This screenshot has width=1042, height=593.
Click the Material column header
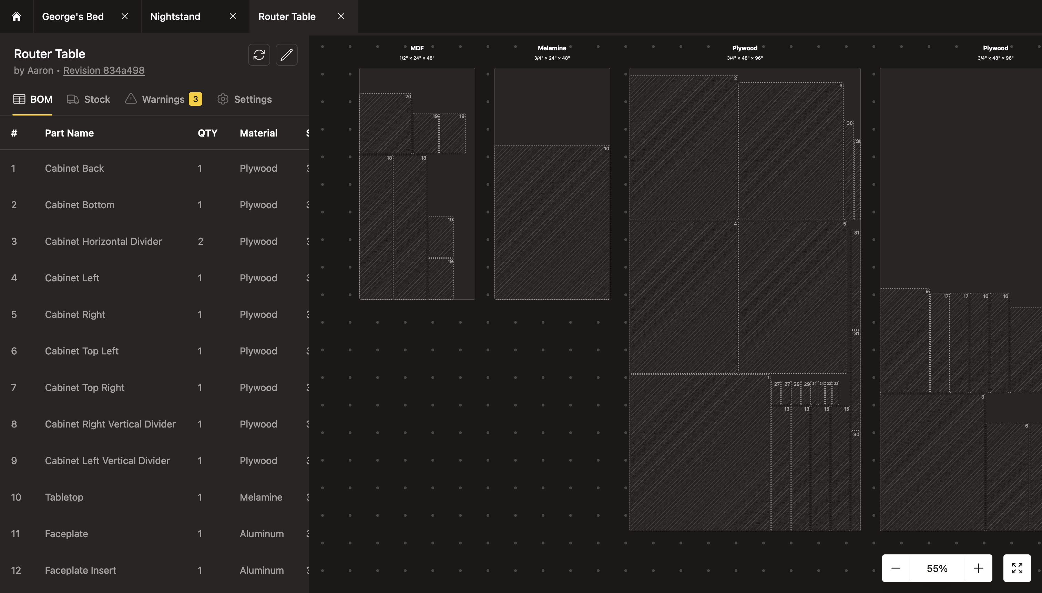click(x=258, y=133)
